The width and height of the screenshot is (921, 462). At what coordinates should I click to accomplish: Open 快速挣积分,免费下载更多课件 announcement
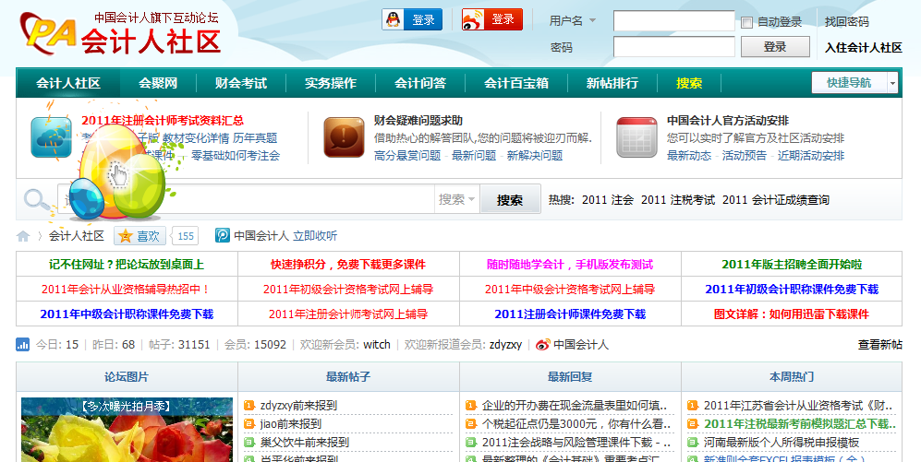click(348, 265)
